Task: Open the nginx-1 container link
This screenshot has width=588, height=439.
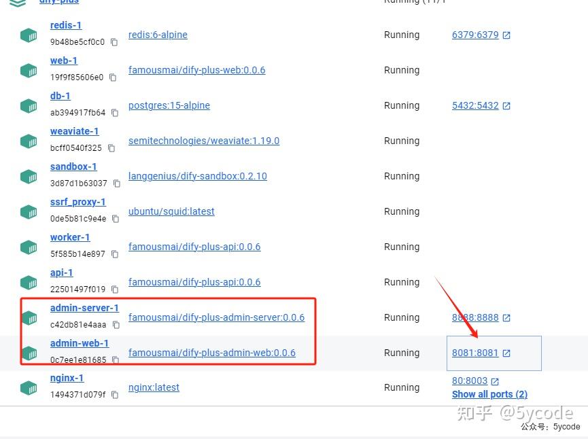Action: (67, 378)
